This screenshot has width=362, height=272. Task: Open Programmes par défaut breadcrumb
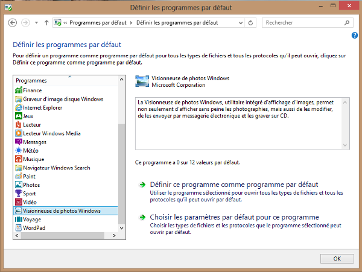tap(98, 22)
